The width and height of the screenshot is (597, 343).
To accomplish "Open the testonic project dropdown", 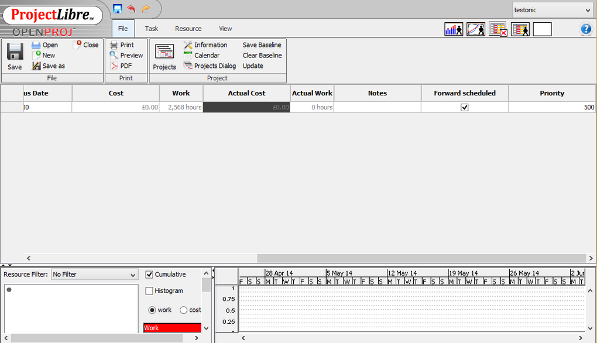I will [552, 10].
